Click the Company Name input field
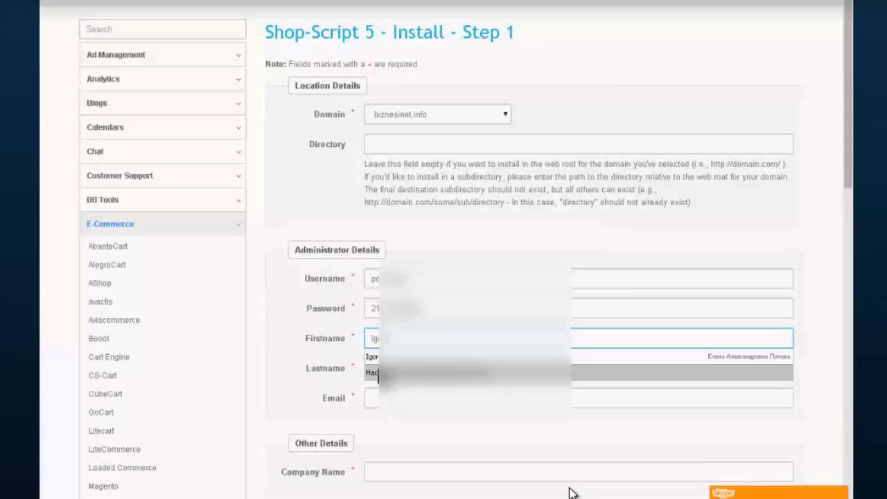This screenshot has width=887, height=499. 579,472
